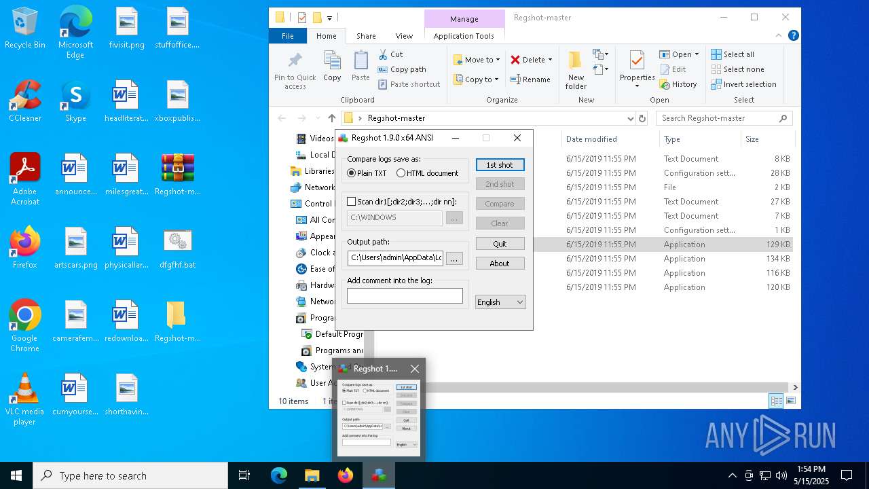Image resolution: width=869 pixels, height=489 pixels.
Task: Expand the Copy to dropdown
Action: [x=496, y=79]
